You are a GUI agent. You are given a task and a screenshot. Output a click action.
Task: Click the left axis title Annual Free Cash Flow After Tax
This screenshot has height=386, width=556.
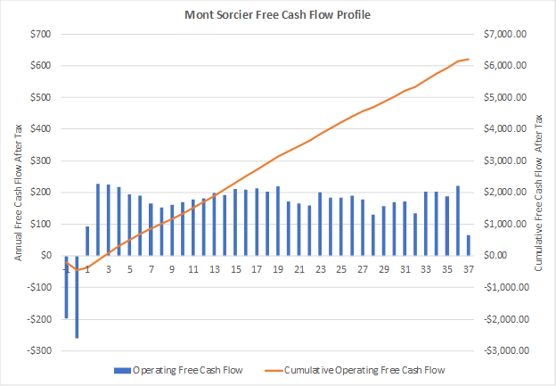pyautogui.click(x=18, y=193)
